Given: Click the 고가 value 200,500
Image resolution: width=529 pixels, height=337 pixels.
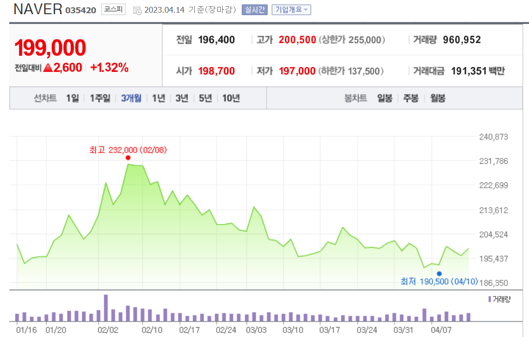Looking at the screenshot, I should click(x=297, y=40).
